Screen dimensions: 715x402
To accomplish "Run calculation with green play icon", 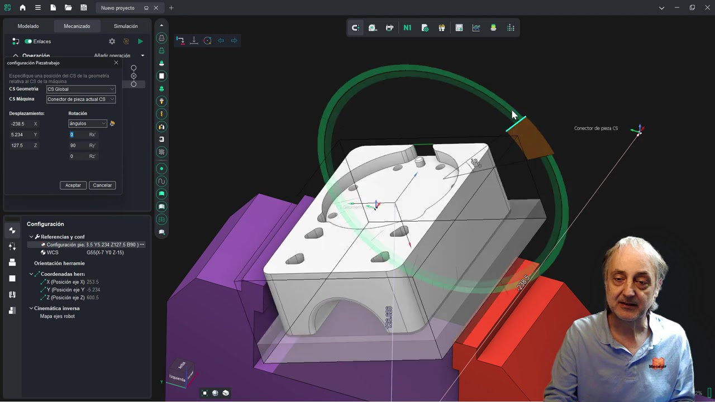I will [x=140, y=41].
